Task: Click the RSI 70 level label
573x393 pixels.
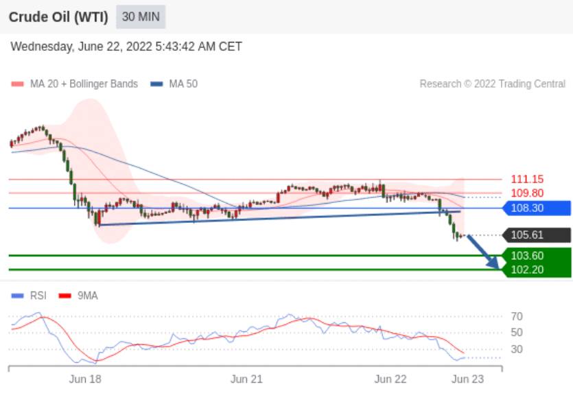Action: 517,316
